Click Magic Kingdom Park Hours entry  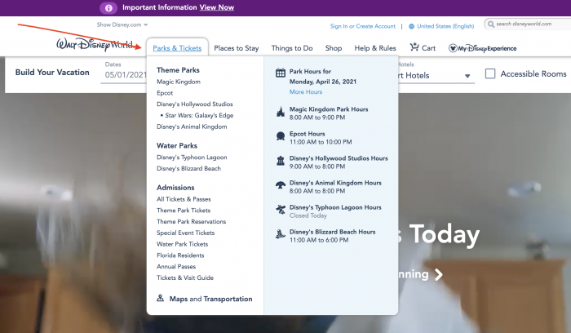[329, 113]
